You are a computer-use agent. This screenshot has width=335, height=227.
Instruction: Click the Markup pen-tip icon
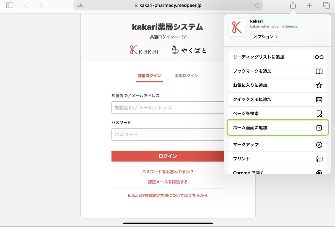[319, 145]
